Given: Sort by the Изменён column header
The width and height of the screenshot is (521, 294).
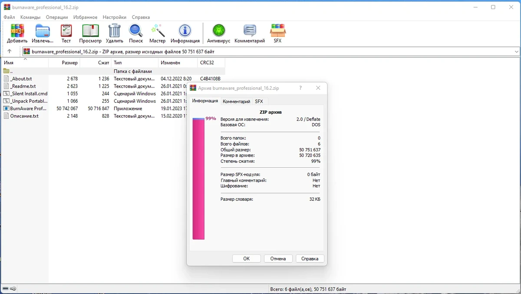Looking at the screenshot, I should (178, 62).
